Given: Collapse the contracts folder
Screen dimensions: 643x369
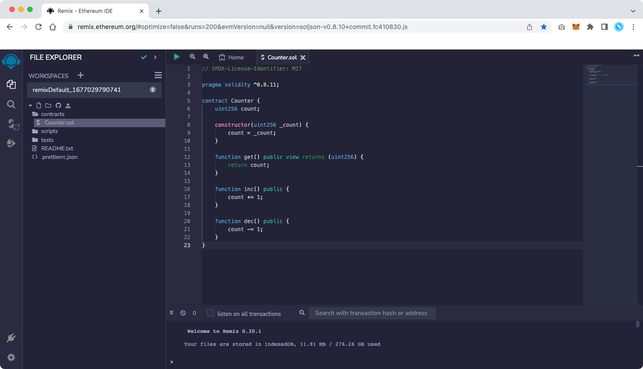Looking at the screenshot, I should click(x=53, y=114).
